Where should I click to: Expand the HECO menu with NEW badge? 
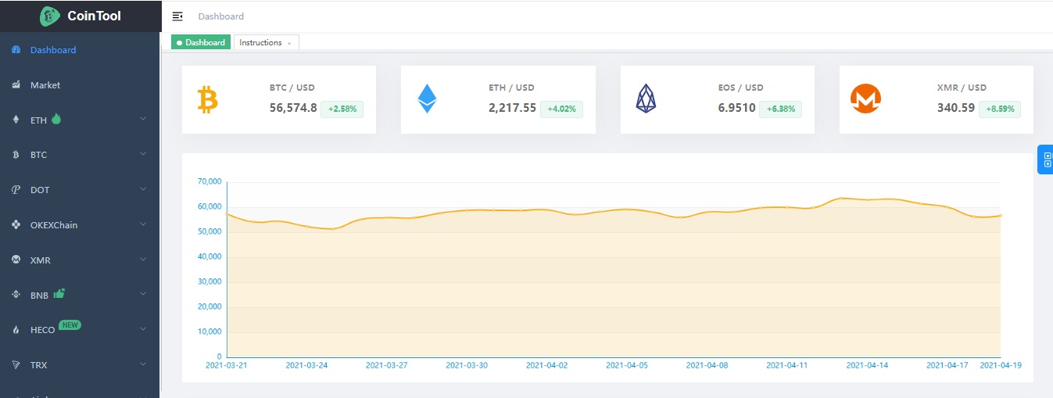click(x=80, y=330)
